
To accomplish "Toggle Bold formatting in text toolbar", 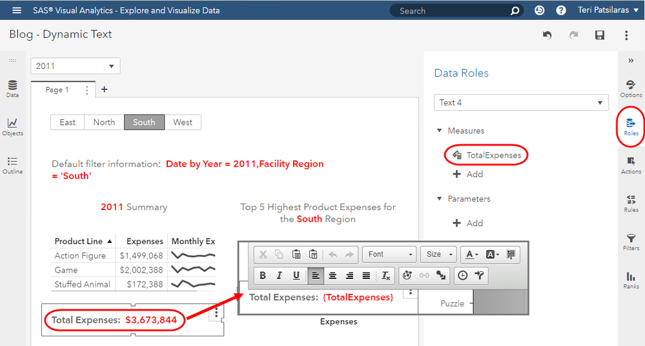I will [x=263, y=276].
